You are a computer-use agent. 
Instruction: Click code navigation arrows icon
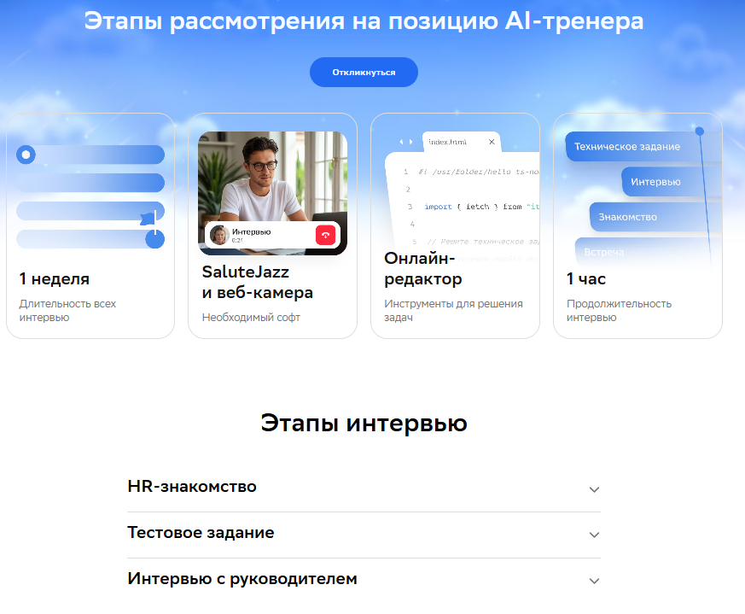click(x=405, y=142)
